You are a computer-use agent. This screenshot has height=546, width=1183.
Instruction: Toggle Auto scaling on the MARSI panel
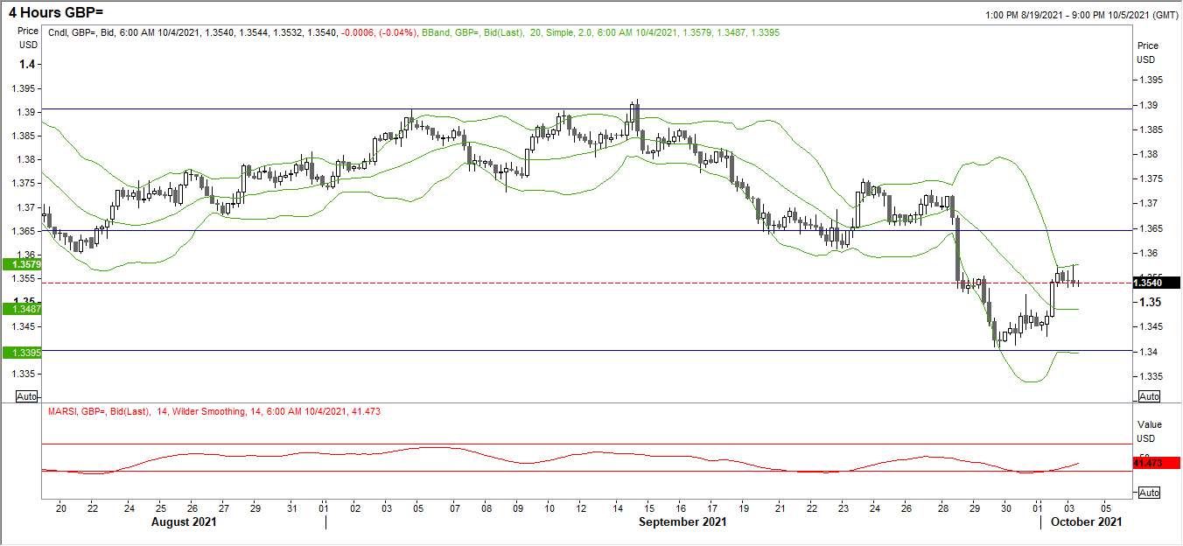1150,493
